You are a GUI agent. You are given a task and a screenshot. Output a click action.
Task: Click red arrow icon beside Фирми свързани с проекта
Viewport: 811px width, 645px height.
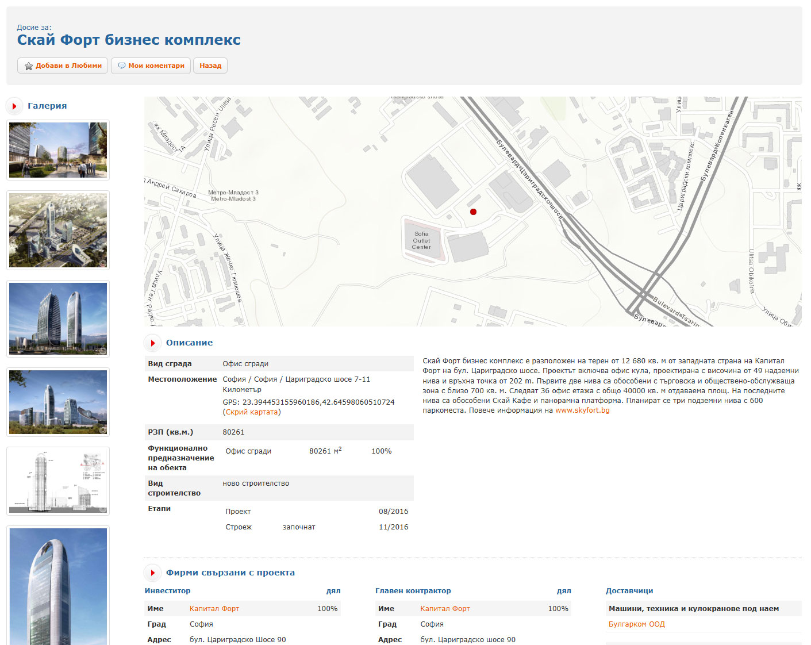click(x=152, y=573)
